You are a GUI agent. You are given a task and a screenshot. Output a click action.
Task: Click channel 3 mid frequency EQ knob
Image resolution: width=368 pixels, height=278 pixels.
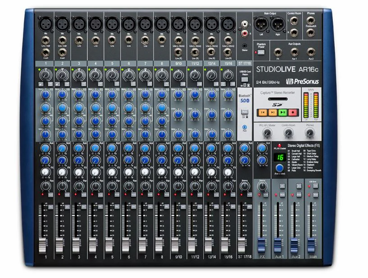[x=79, y=108]
